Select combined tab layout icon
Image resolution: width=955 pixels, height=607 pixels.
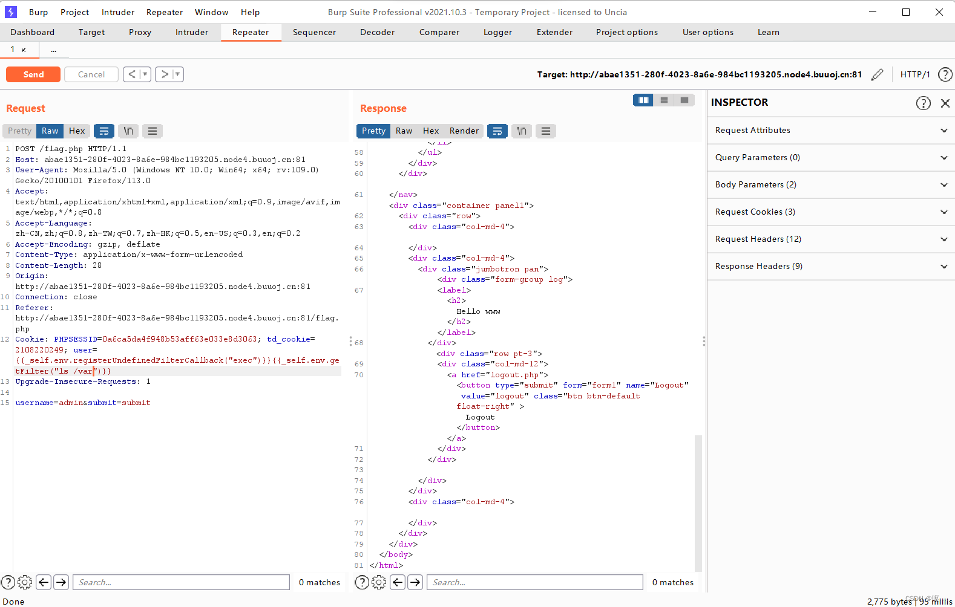click(684, 100)
